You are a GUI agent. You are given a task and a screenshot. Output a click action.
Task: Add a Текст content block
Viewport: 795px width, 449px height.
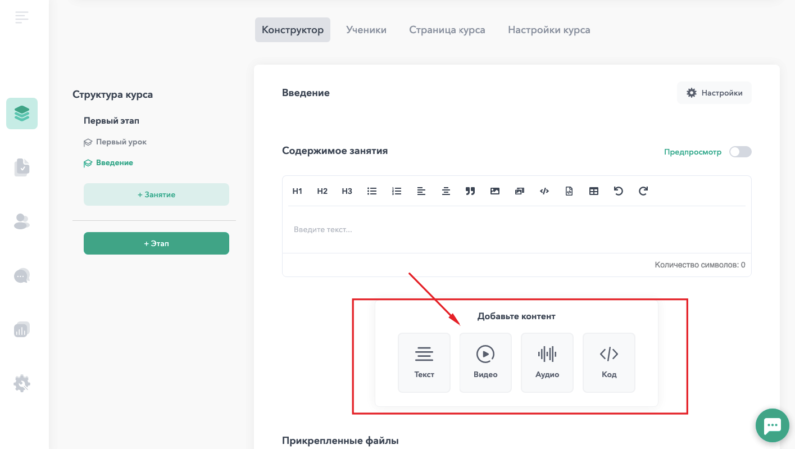[424, 362]
